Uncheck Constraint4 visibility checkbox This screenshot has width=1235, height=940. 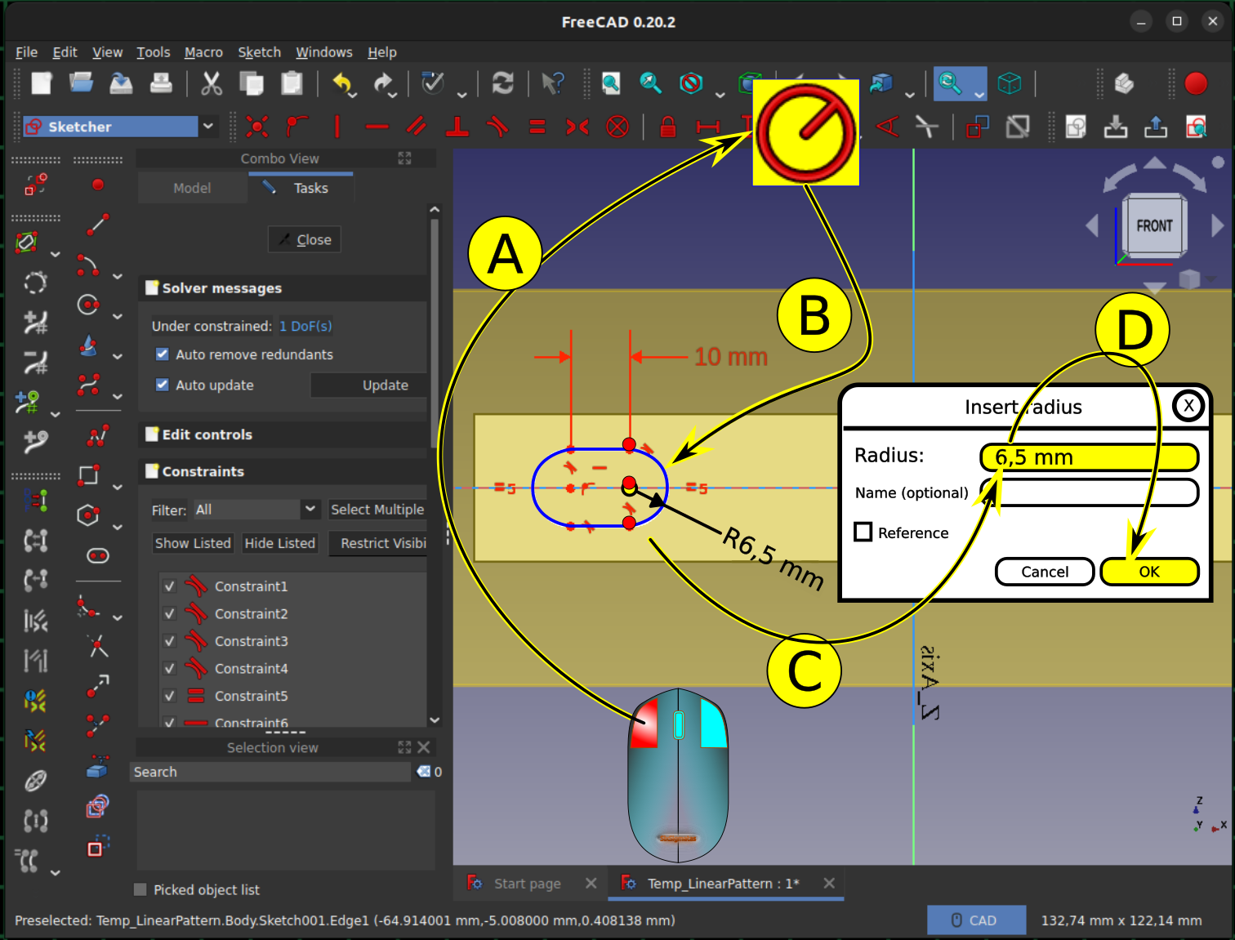point(169,669)
